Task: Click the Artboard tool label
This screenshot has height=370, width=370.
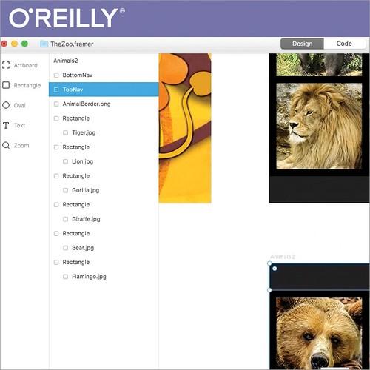Action: click(26, 65)
